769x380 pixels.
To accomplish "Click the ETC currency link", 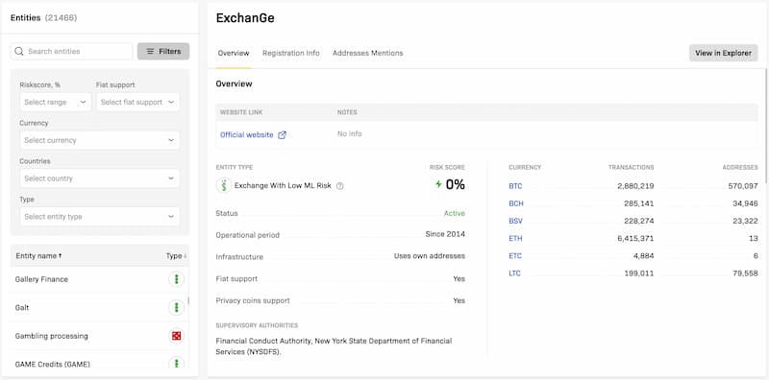I will (x=515, y=256).
